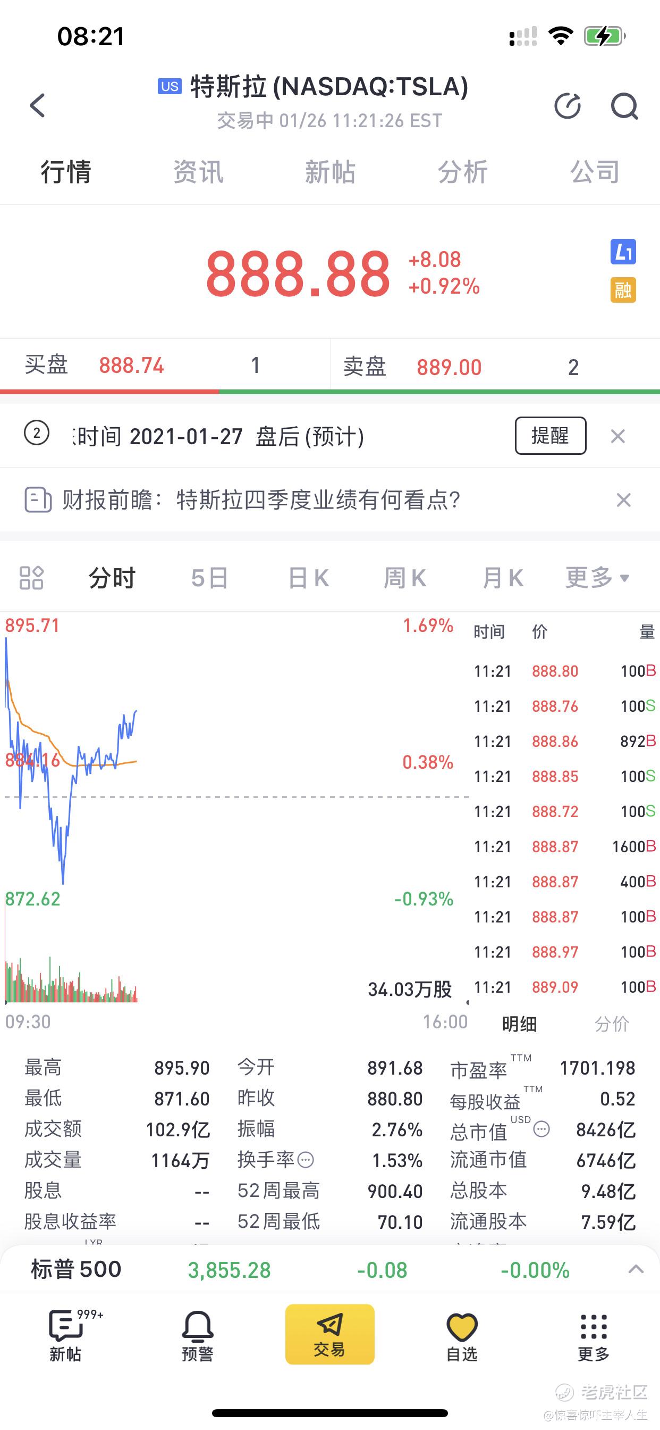The image size is (660, 1430).
Task: Expand the 标普 500 index bar
Action: (x=636, y=1269)
